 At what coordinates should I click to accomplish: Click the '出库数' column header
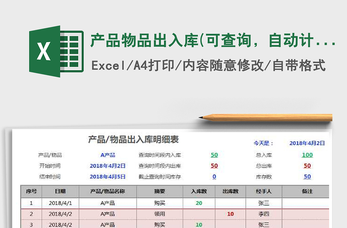point(230,192)
